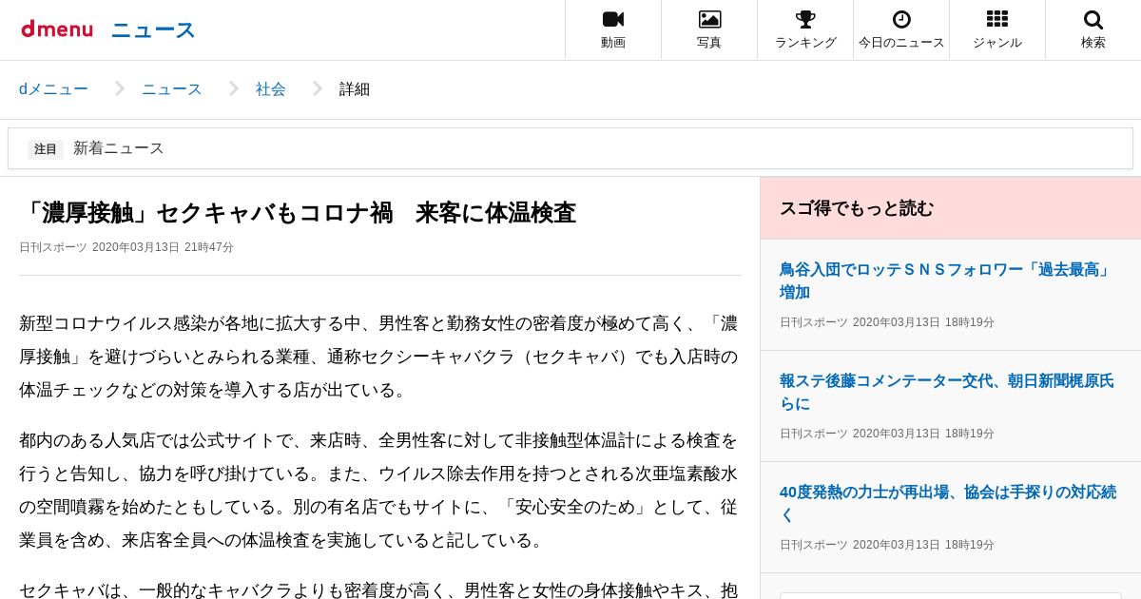Go to the ニュース header title
The image size is (1141, 599).
tap(153, 30)
